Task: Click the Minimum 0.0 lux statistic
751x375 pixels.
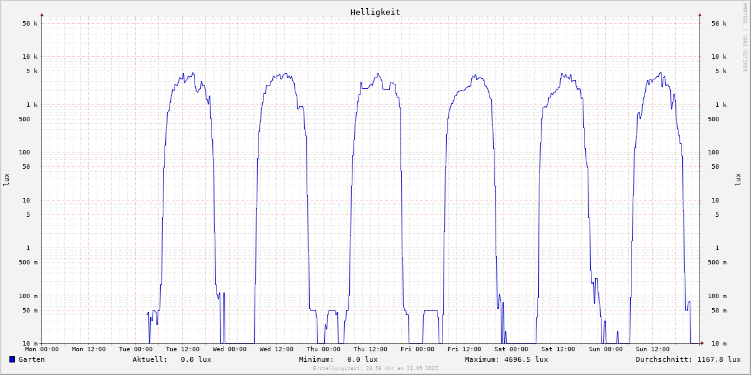Action: [x=362, y=359]
